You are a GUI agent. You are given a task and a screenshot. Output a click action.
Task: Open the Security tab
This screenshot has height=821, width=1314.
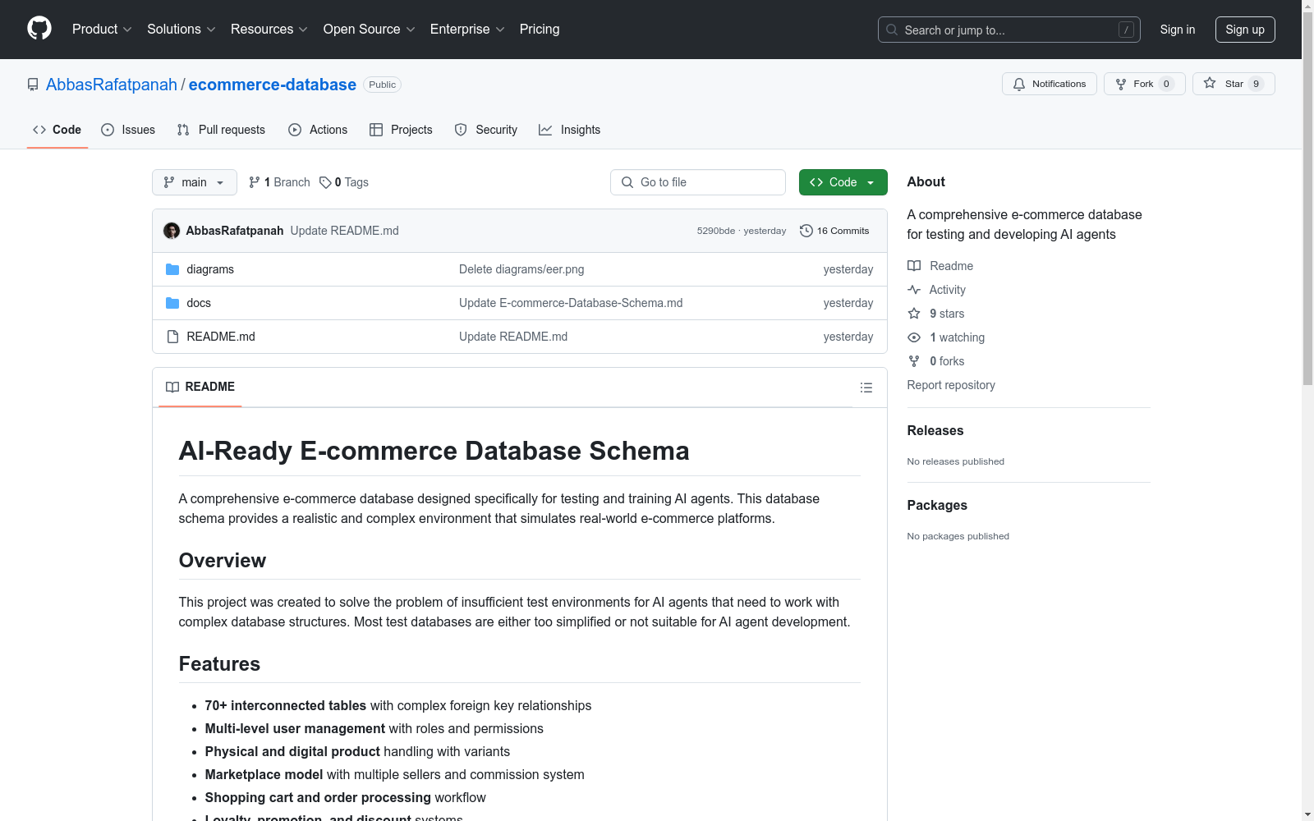[x=486, y=130]
